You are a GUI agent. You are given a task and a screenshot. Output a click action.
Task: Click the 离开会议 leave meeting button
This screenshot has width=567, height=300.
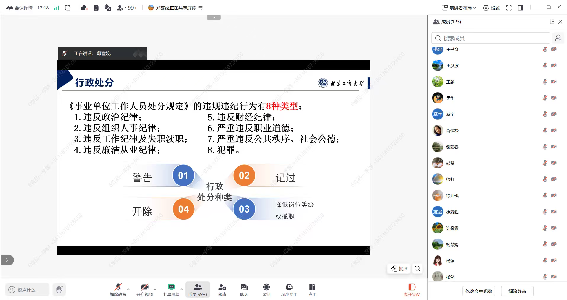(x=412, y=289)
